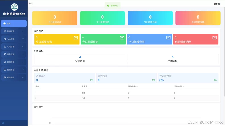
Task: Expand the 基础配置 menu chevron
Action: (23, 78)
